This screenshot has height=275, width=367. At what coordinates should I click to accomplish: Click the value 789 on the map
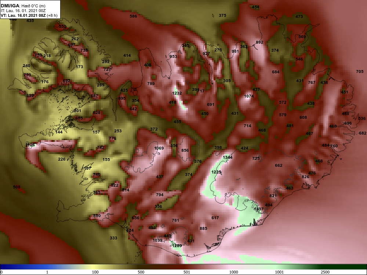[151, 84]
